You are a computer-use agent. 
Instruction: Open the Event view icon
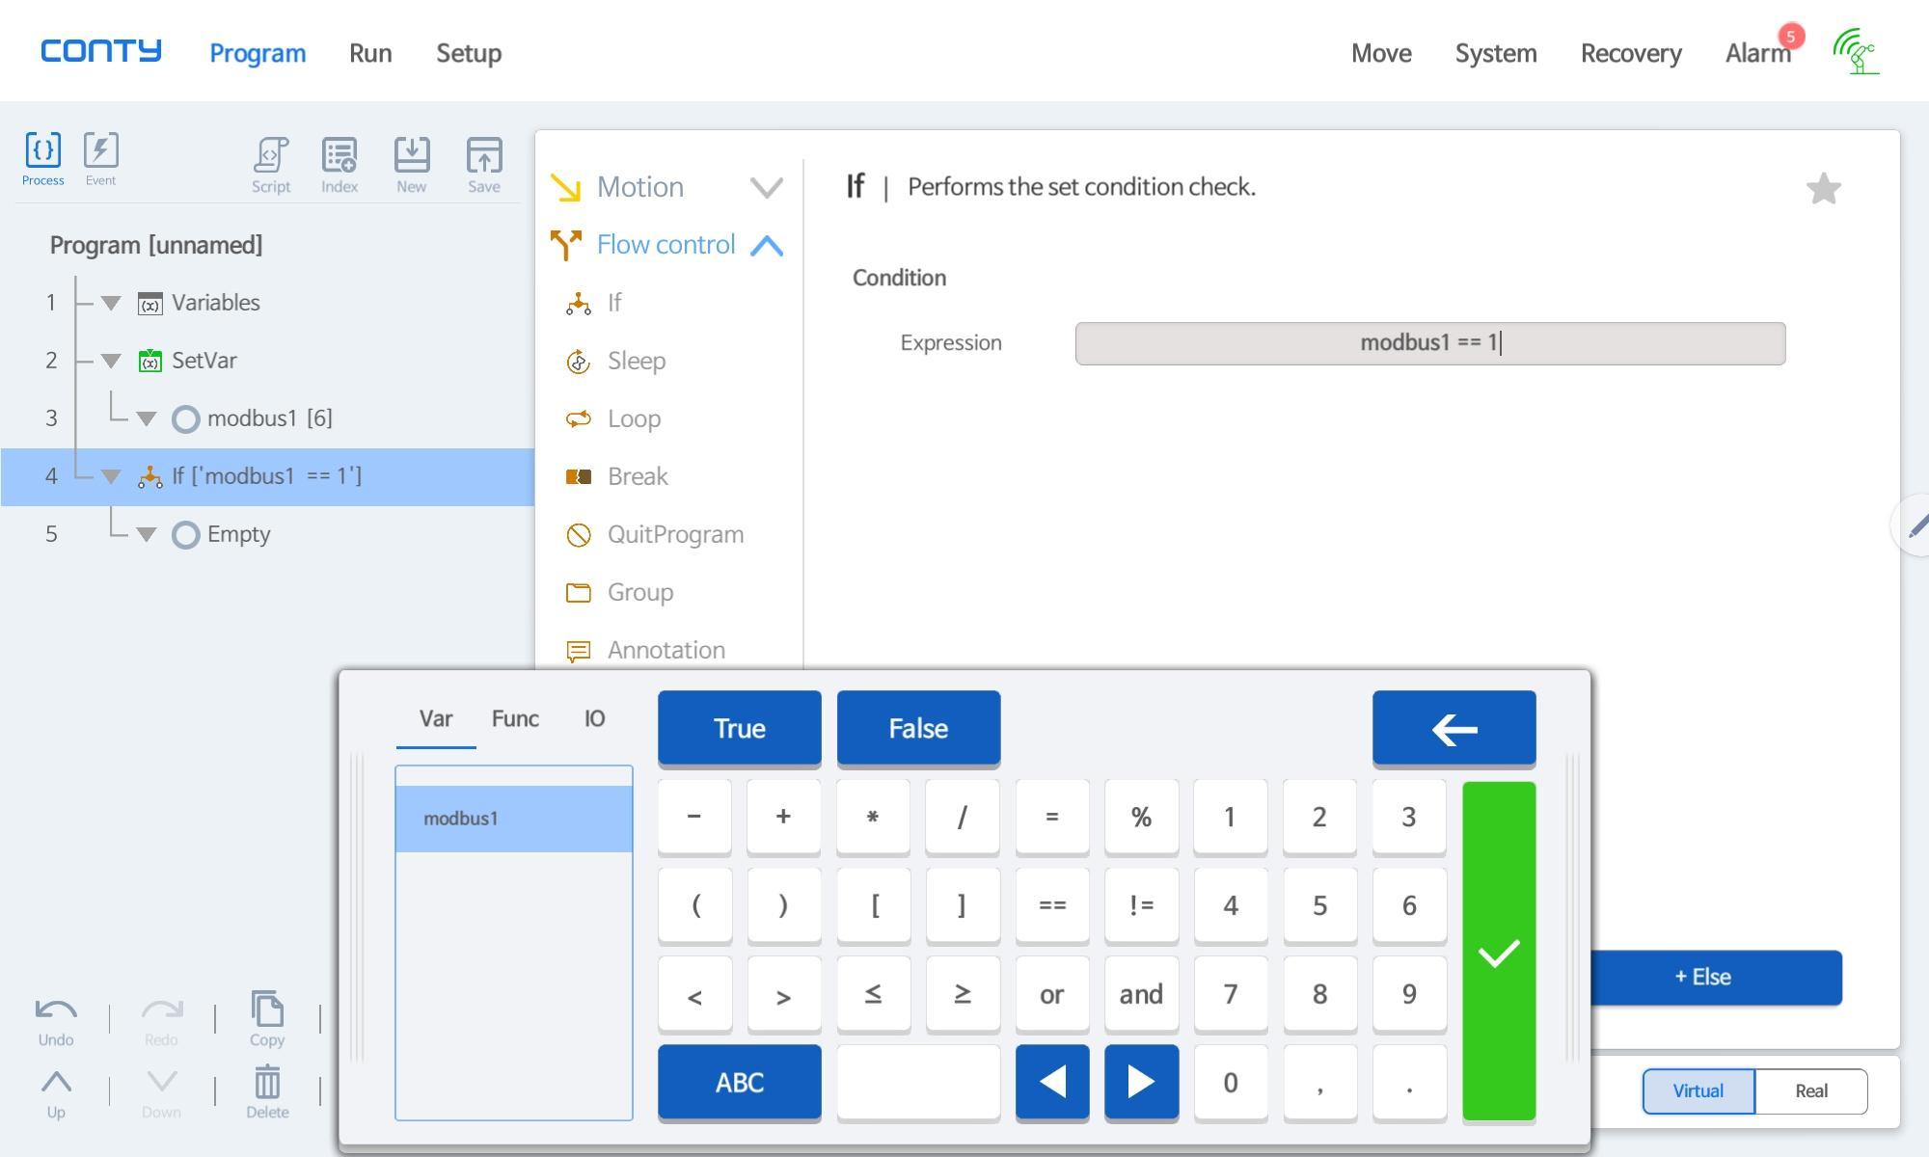(x=100, y=159)
